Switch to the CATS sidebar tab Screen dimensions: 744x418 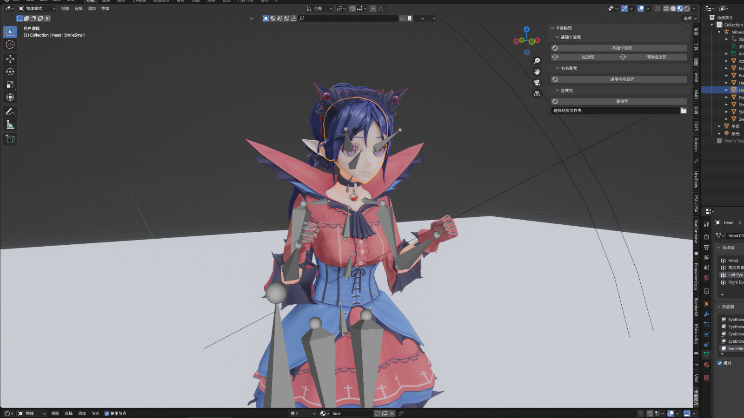click(696, 126)
